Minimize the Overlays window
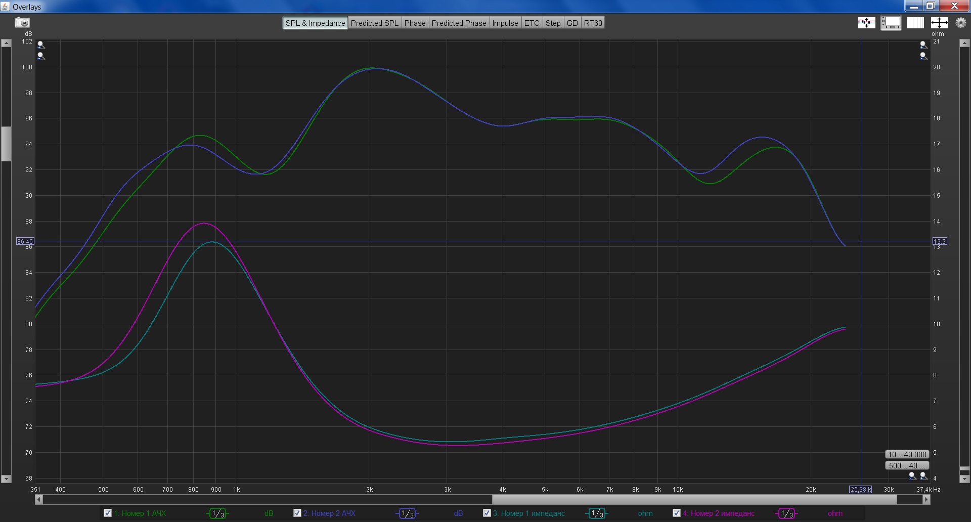Image resolution: width=971 pixels, height=522 pixels. [x=913, y=6]
